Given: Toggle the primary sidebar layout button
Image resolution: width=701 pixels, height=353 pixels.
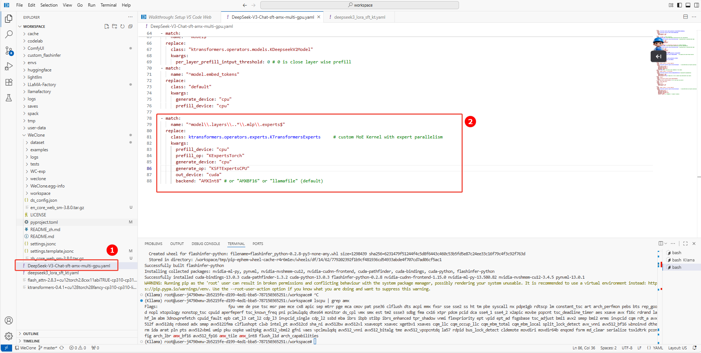Looking at the screenshot, I should [679, 5].
